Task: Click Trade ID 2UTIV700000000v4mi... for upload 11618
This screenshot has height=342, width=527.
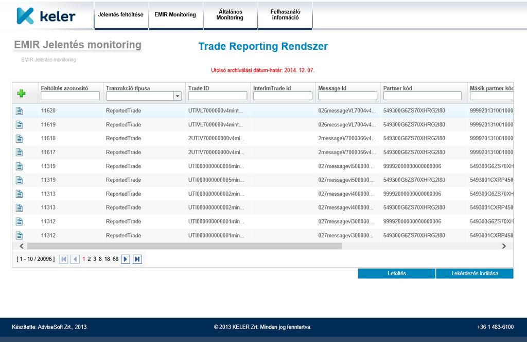Action: pyautogui.click(x=216, y=139)
